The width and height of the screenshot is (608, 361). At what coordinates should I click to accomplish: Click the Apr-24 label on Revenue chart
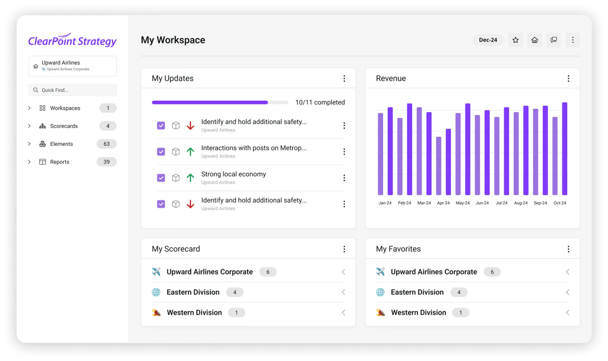tap(443, 203)
